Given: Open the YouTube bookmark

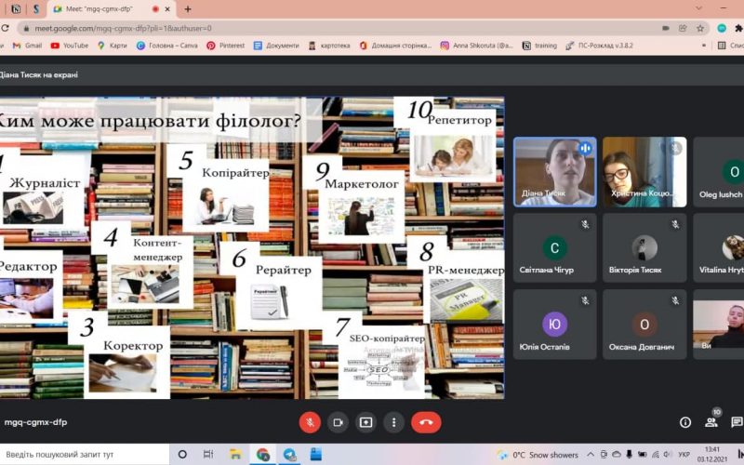Looking at the screenshot, I should pyautogui.click(x=69, y=45).
